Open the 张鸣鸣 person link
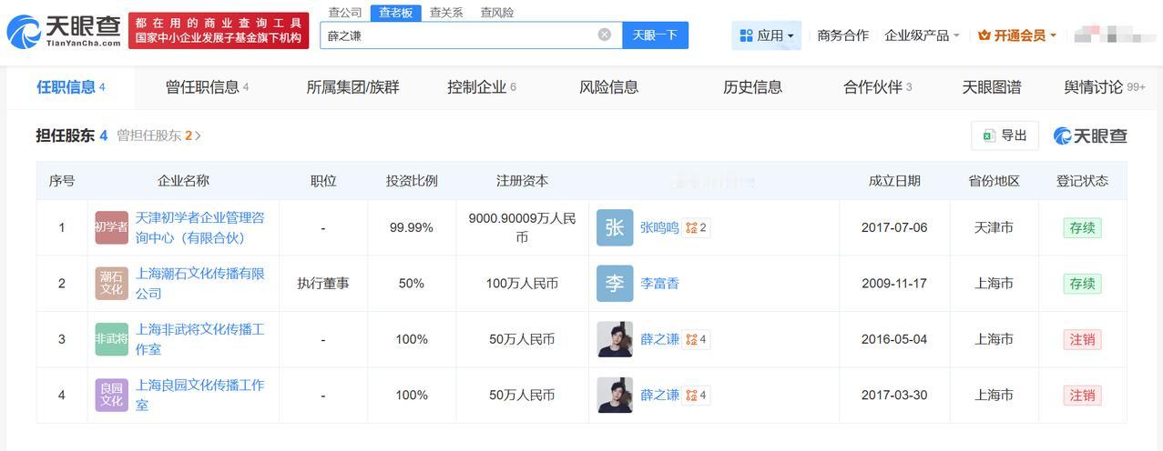1163x451 pixels. tap(659, 227)
